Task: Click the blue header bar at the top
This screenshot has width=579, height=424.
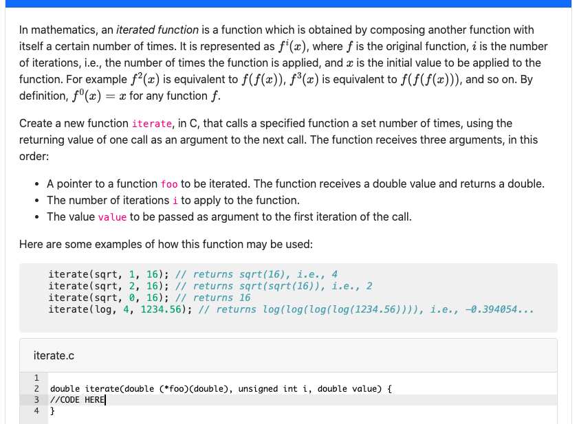Action: 288,3
